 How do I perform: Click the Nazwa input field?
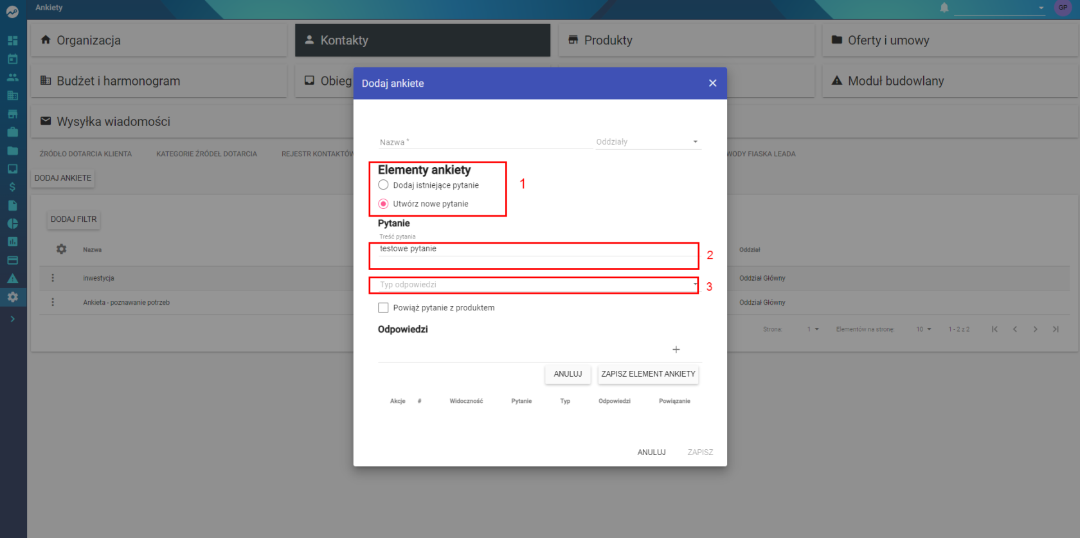pyautogui.click(x=485, y=142)
